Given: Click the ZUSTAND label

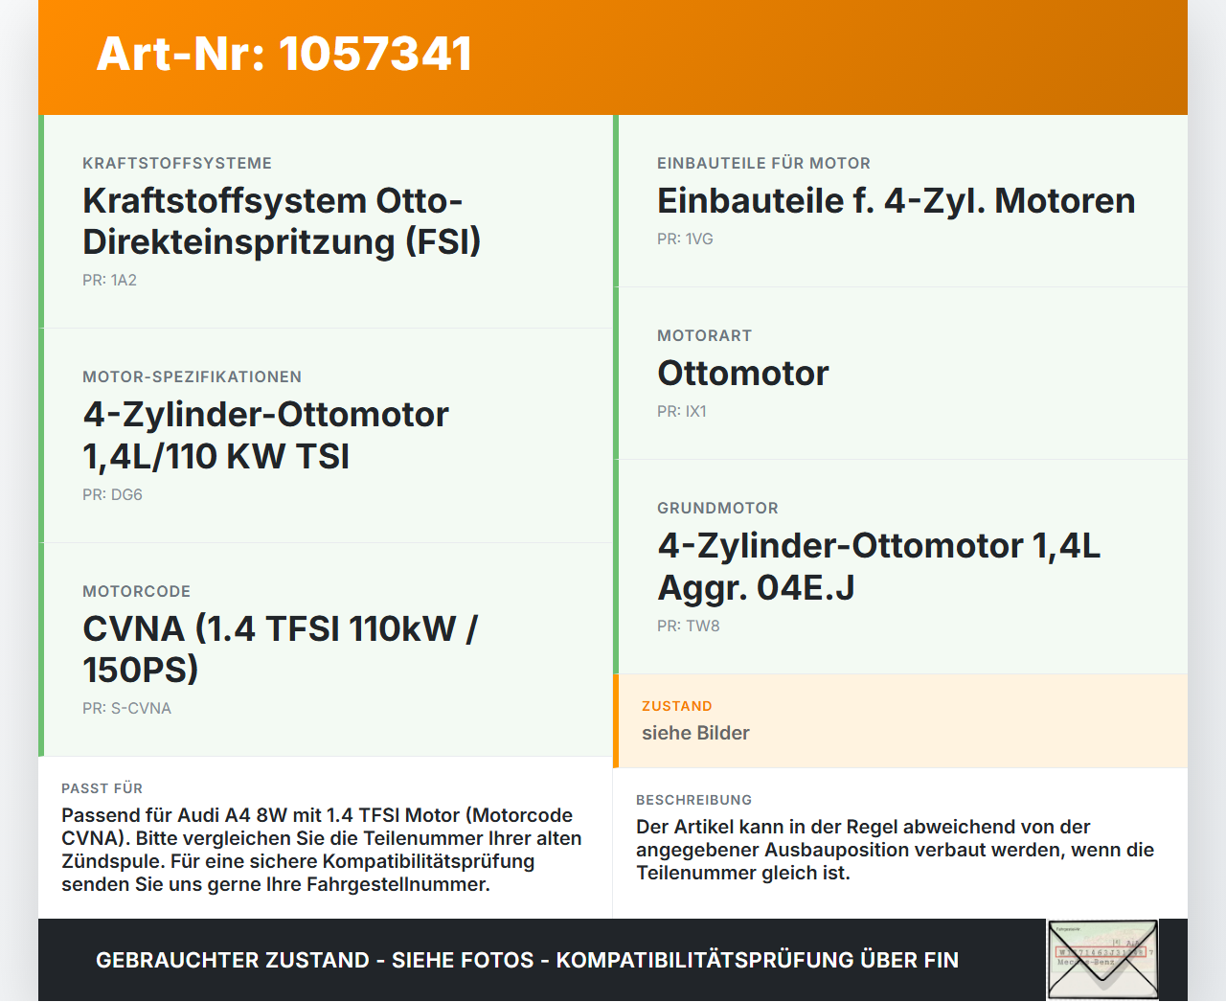Looking at the screenshot, I should point(676,706).
